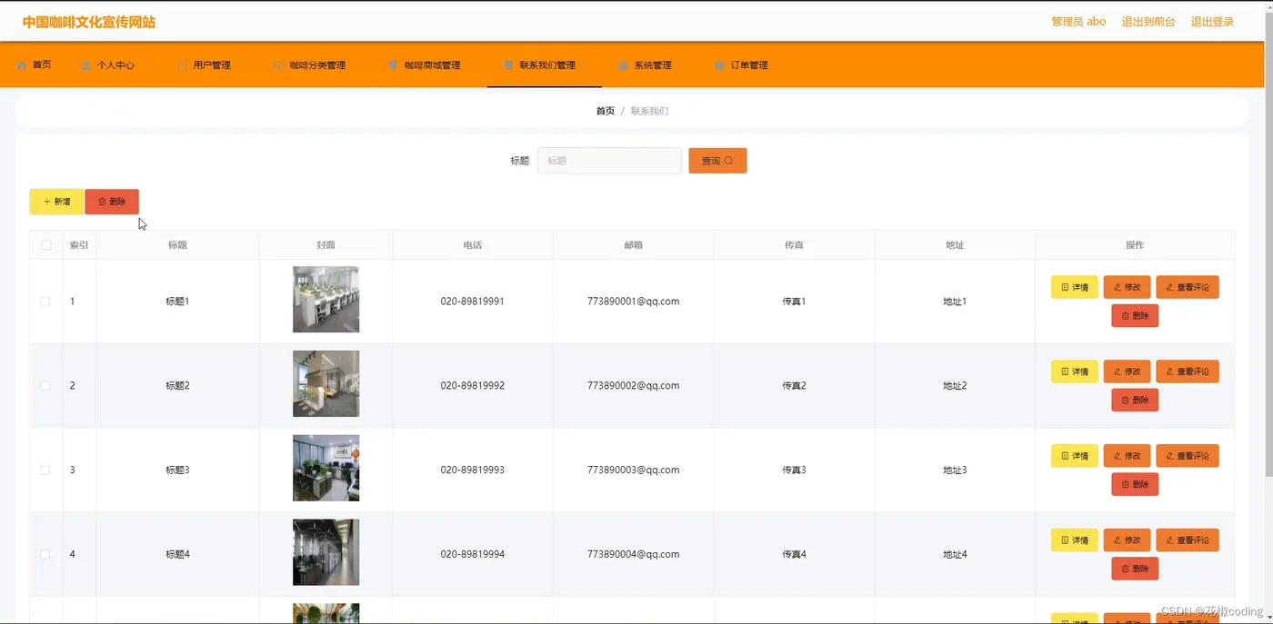
Task: Check the checkbox for row 标题3
Action: (x=45, y=470)
